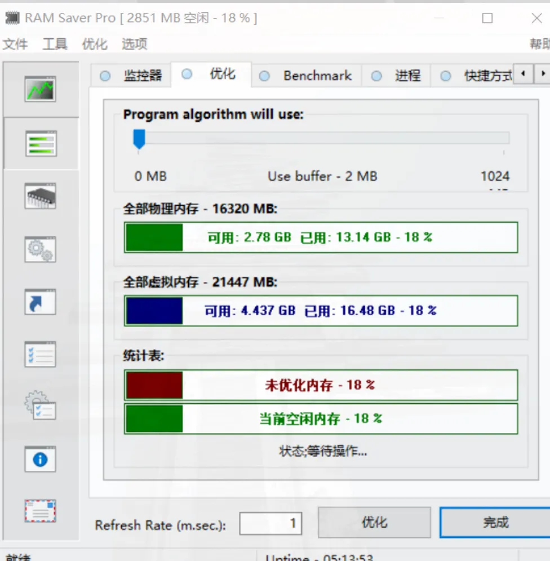Image resolution: width=550 pixels, height=561 pixels.
Task: Open the 帮助 menu
Action: tap(540, 43)
